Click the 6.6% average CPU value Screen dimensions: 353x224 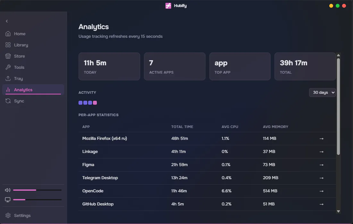(x=226, y=191)
